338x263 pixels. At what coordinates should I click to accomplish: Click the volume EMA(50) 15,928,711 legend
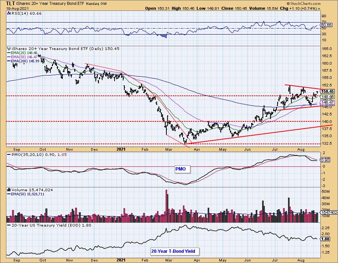pyautogui.click(x=26, y=194)
